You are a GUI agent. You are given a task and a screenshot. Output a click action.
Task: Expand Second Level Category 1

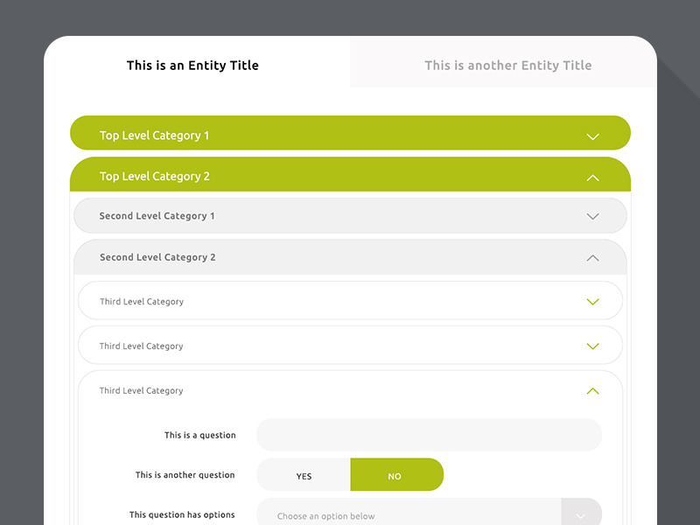pos(350,215)
